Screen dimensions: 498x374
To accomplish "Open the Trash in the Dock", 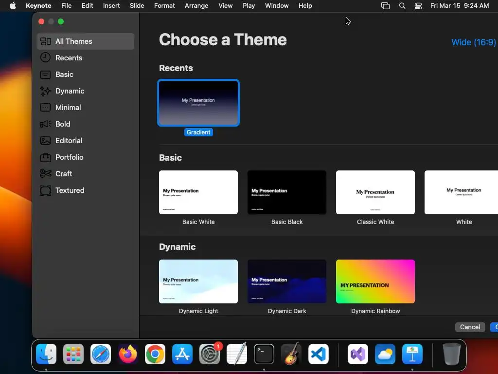I will (x=452, y=354).
